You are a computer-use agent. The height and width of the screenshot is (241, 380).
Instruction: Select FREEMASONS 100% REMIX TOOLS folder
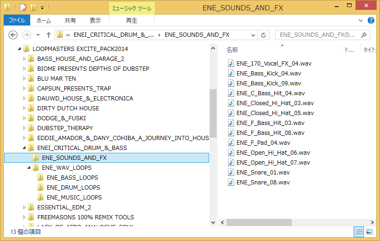[x=85, y=217]
